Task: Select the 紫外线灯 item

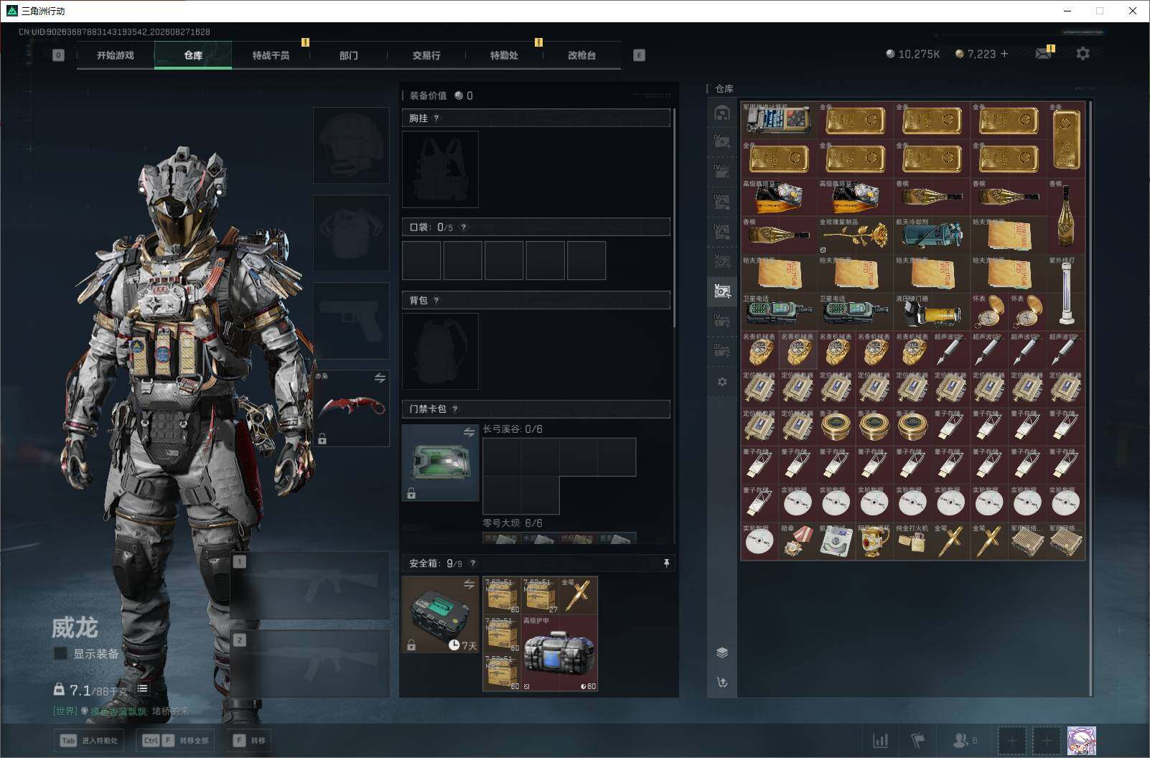Action: point(1066,292)
